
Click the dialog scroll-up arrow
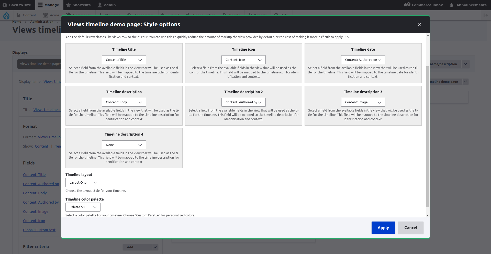point(428,35)
